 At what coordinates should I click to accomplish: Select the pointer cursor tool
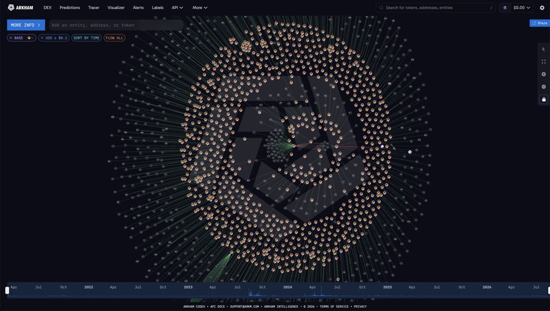pyautogui.click(x=544, y=49)
